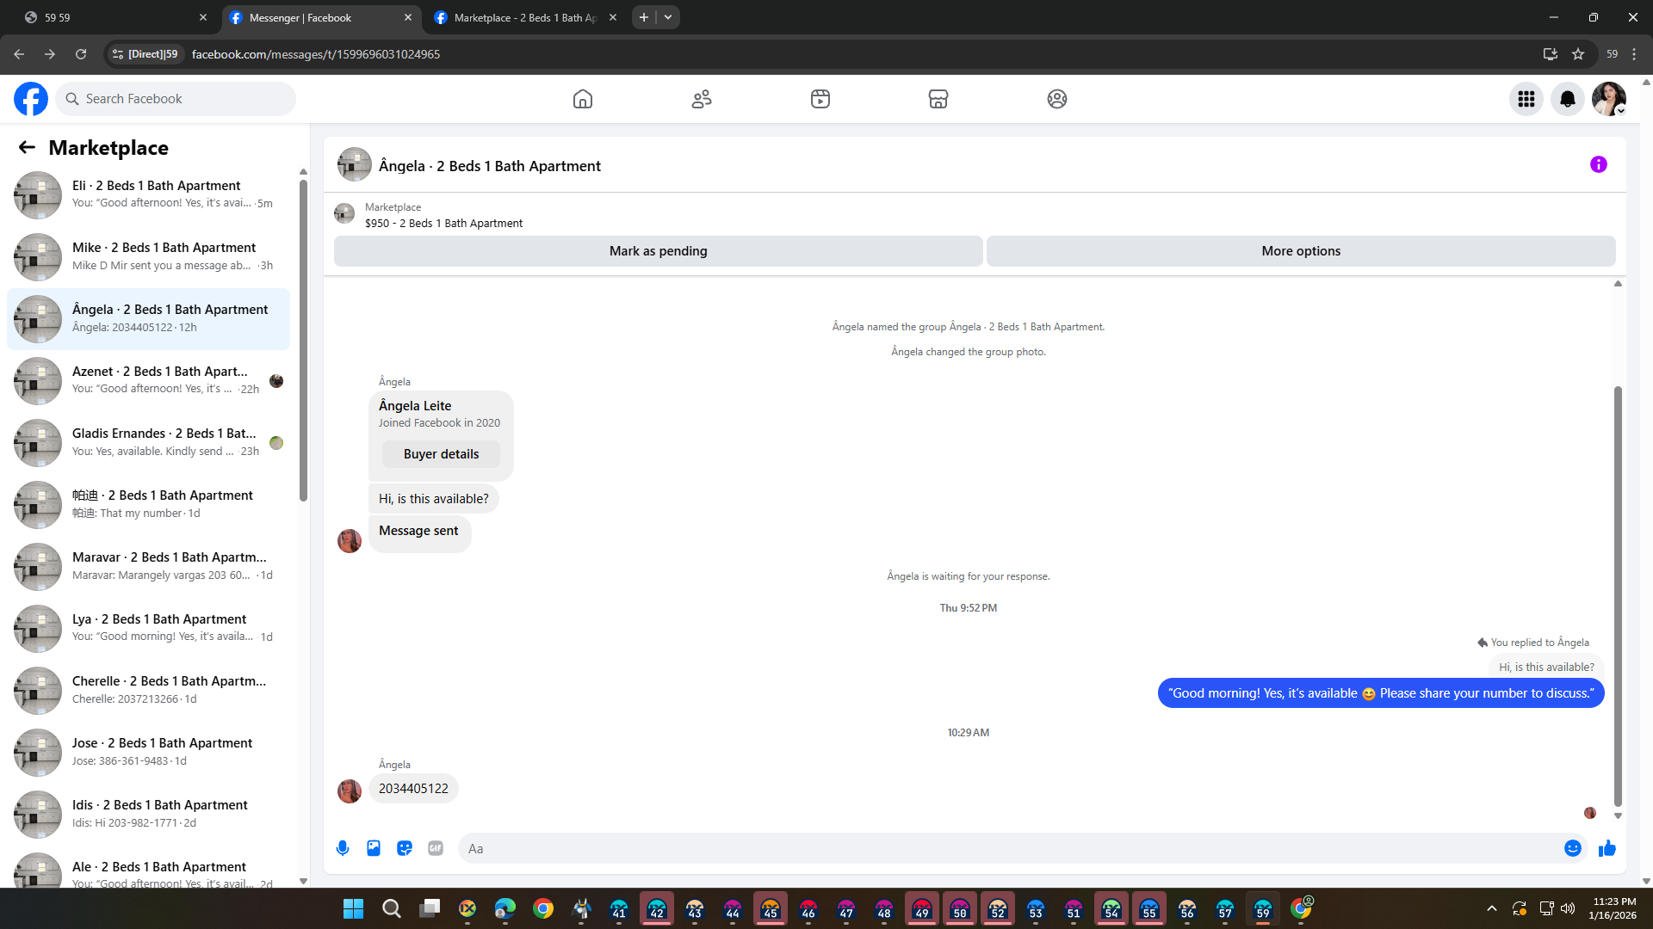Viewport: 1653px width, 929px height.
Task: Open Facebook Marketplace from top nav
Action: pos(938,99)
